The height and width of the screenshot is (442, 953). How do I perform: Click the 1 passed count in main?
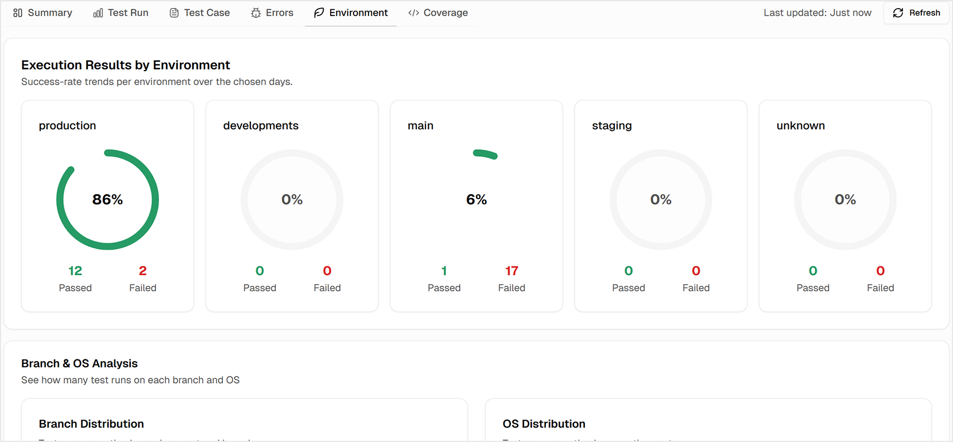coord(444,270)
